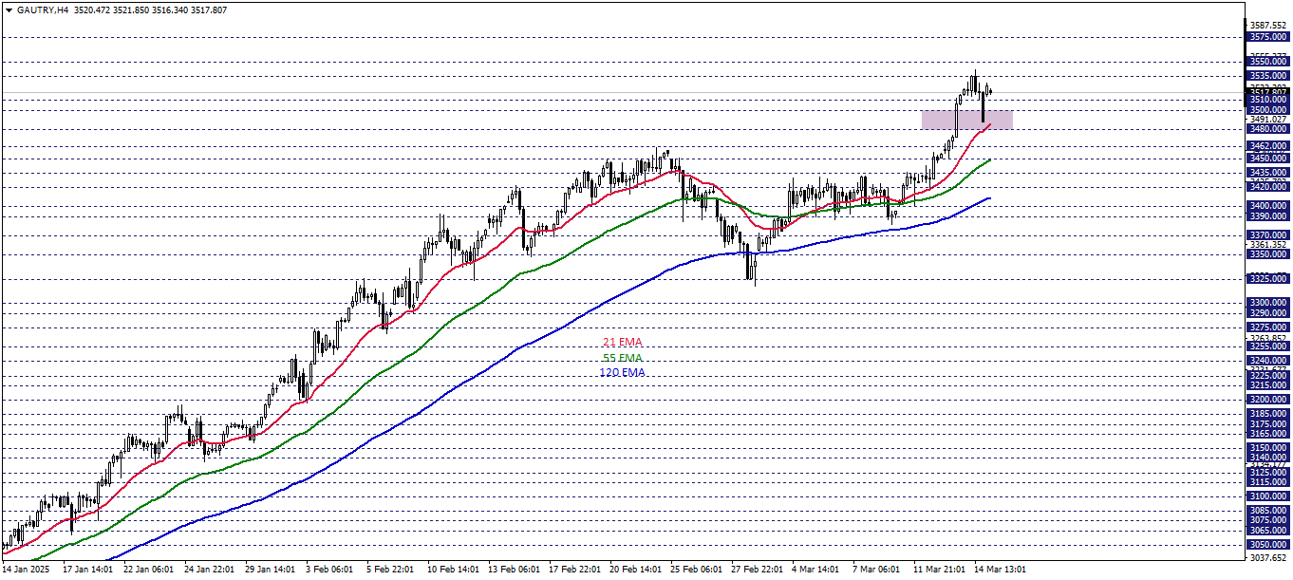Screen dimensions: 1293x580
Task: Click the current price 3517.807 label
Action: pos(1268,92)
